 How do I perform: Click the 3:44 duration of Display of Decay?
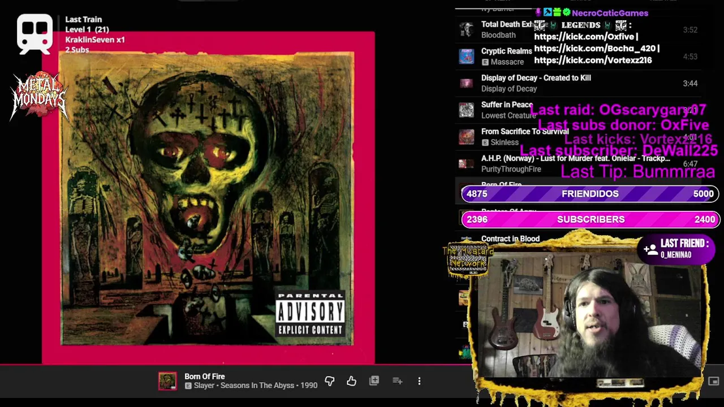[690, 83]
